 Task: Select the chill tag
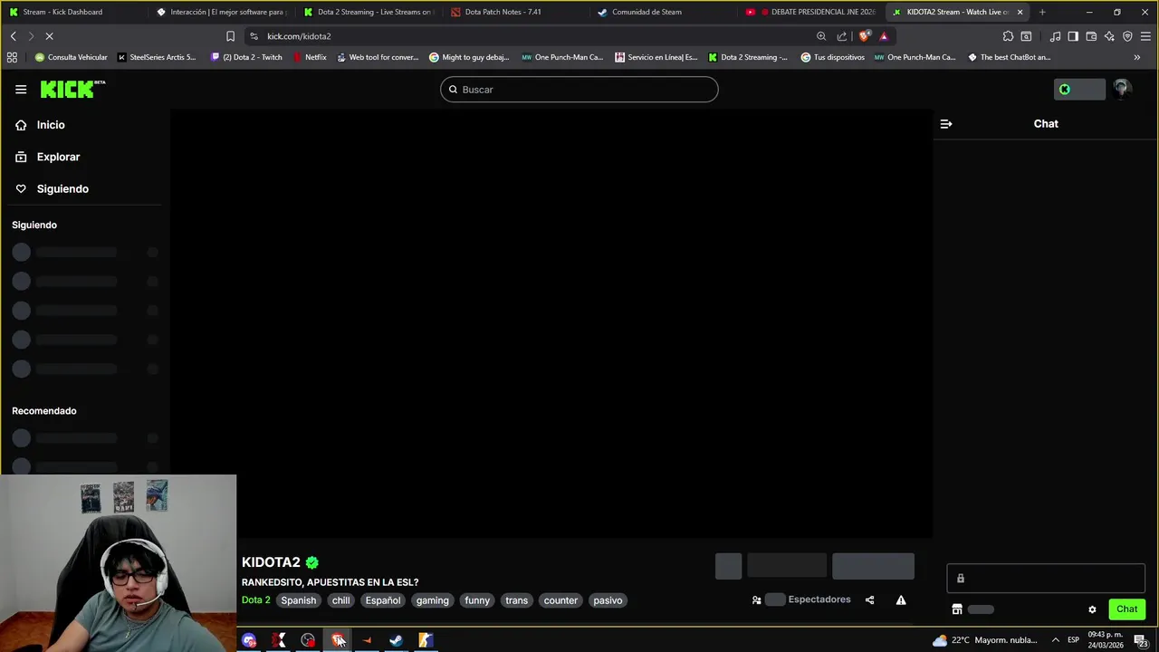340,600
